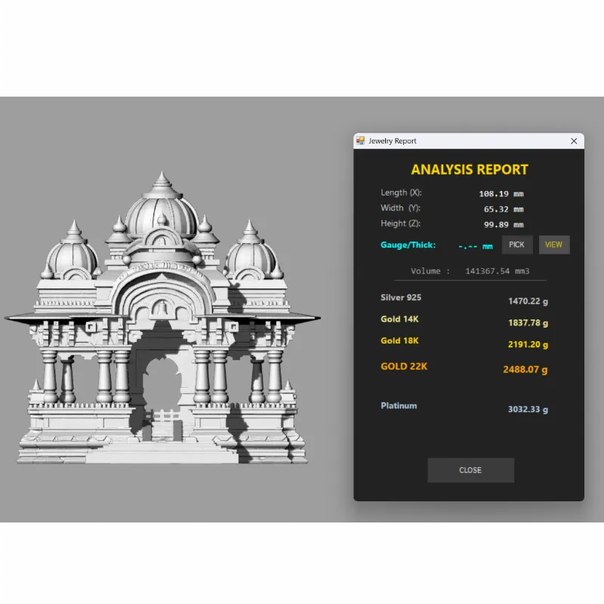Close the Jewelry Report window with X
The image size is (604, 604).
(574, 141)
